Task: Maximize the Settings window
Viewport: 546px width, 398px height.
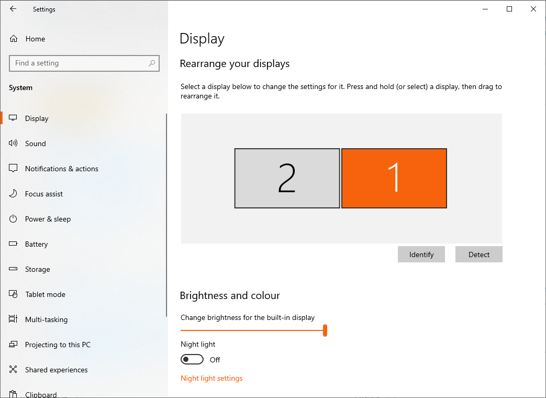Action: tap(509, 9)
